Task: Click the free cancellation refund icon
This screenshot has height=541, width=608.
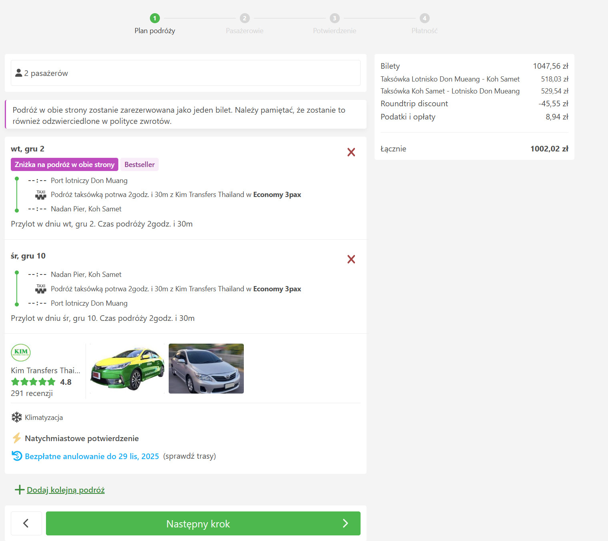Action: (17, 456)
